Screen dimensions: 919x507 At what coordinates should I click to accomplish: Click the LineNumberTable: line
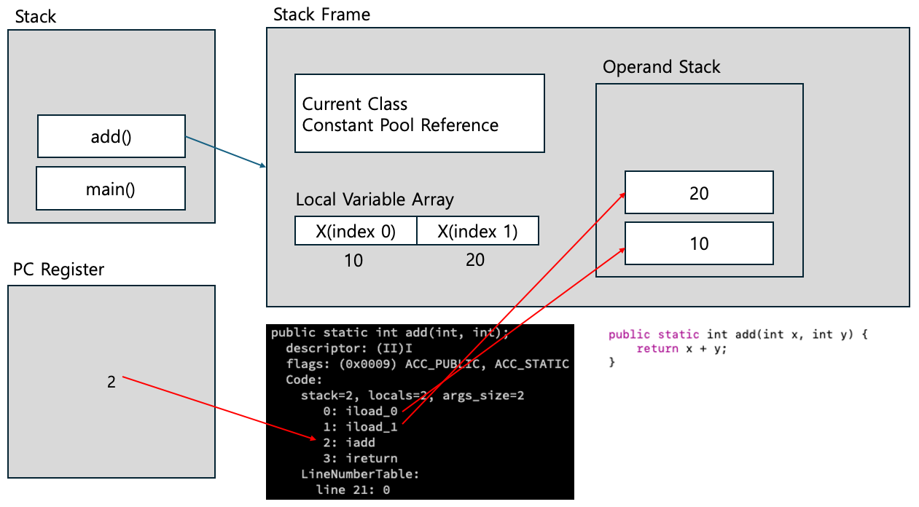[x=360, y=474]
